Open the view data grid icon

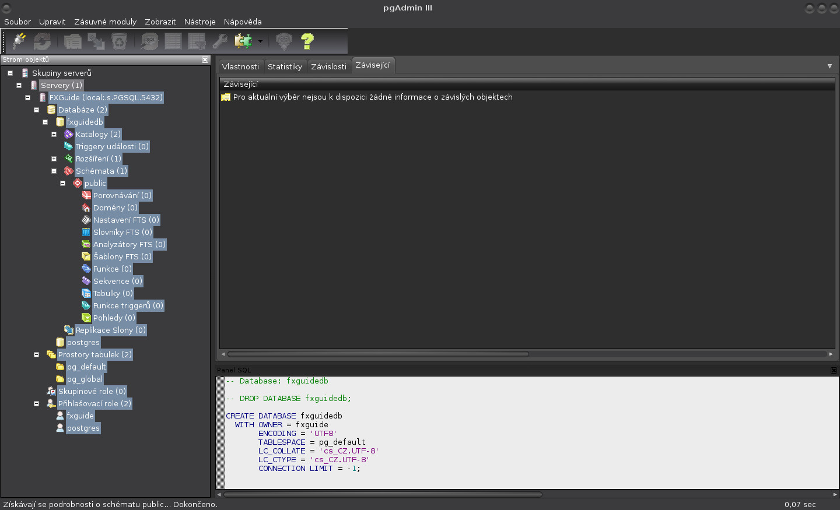click(x=173, y=41)
